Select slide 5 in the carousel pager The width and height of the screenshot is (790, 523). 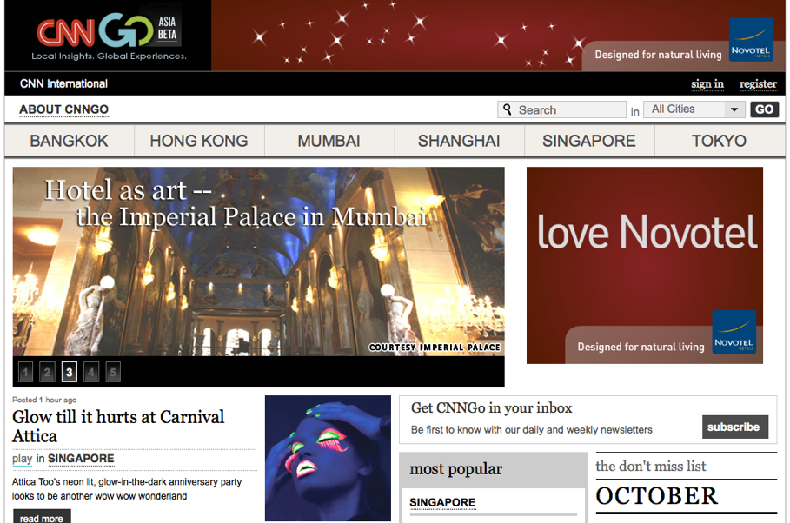[x=112, y=372]
